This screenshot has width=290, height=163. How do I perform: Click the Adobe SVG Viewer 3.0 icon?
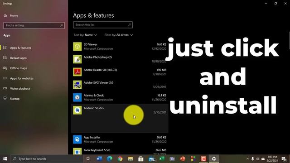tap(77, 85)
